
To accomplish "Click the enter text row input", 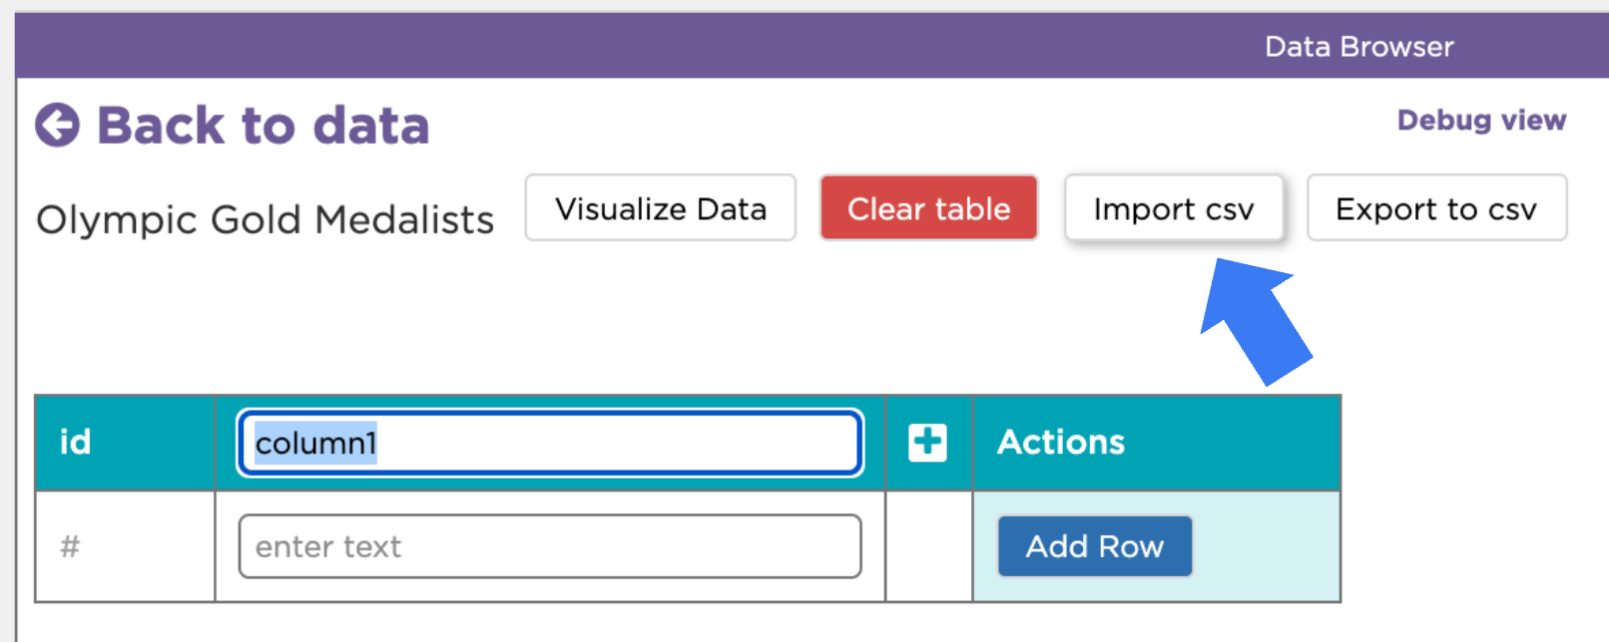I will [550, 546].
